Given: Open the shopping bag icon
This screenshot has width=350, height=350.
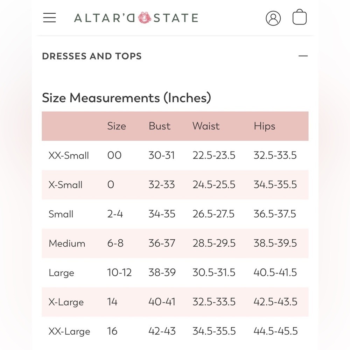Looking at the screenshot, I should (300, 17).
